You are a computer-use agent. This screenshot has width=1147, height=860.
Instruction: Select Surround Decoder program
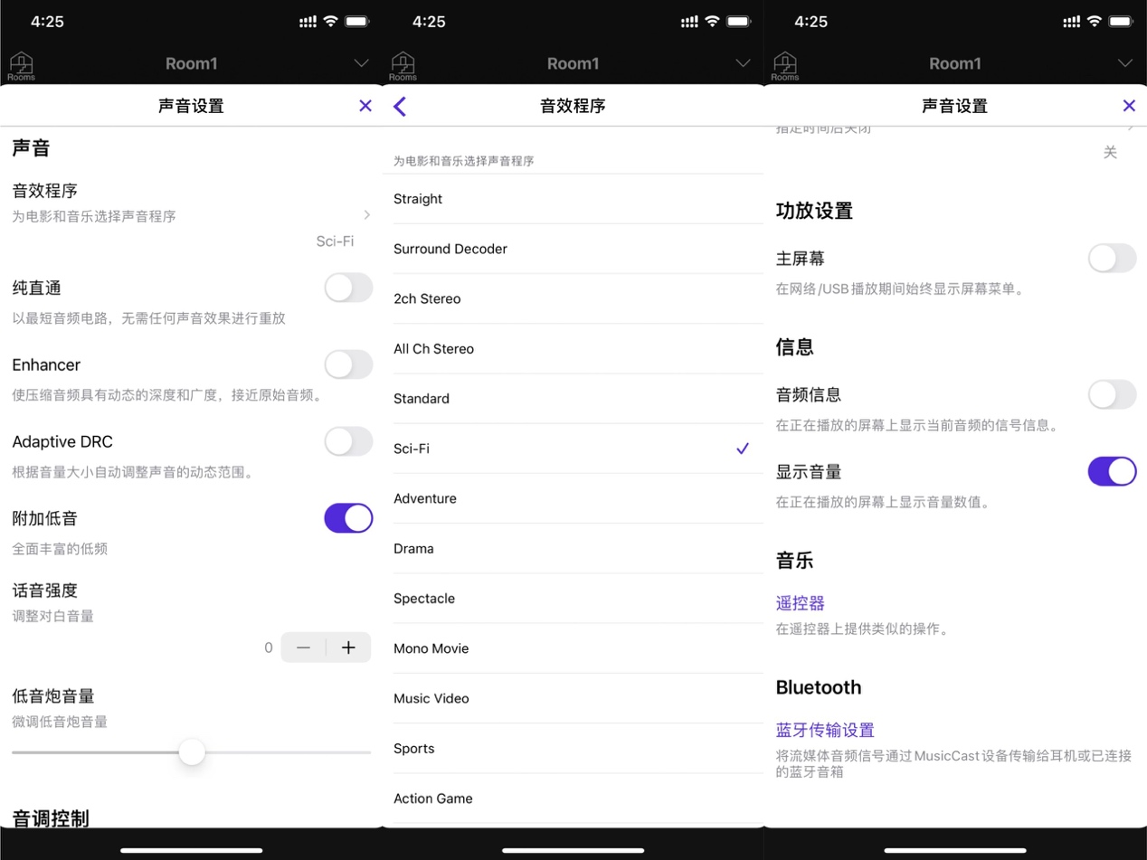click(573, 249)
